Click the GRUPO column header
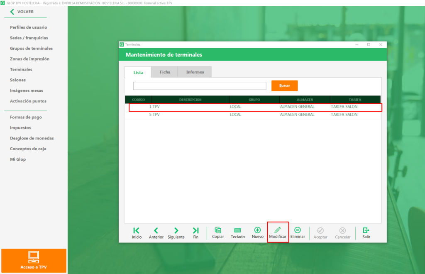 point(254,100)
